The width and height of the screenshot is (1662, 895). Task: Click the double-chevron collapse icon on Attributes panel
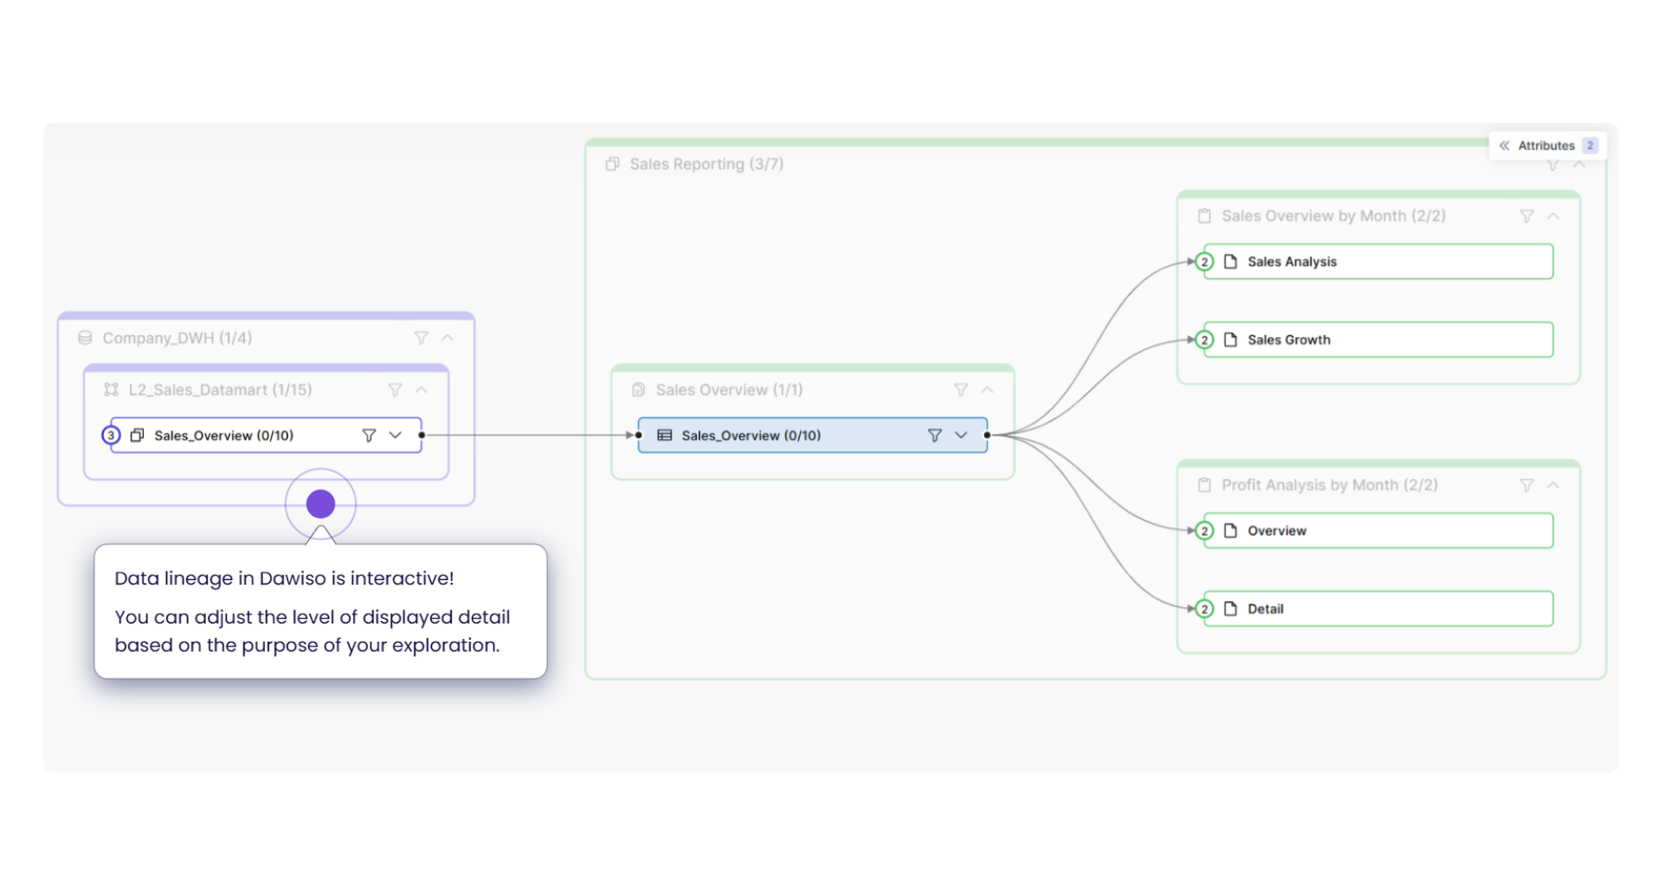click(x=1507, y=145)
